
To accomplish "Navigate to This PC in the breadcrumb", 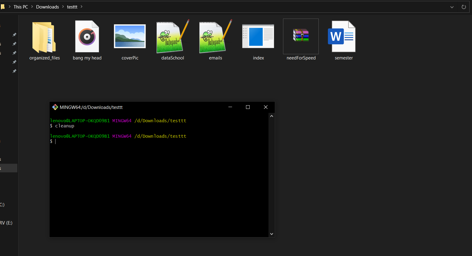I will coord(21,7).
